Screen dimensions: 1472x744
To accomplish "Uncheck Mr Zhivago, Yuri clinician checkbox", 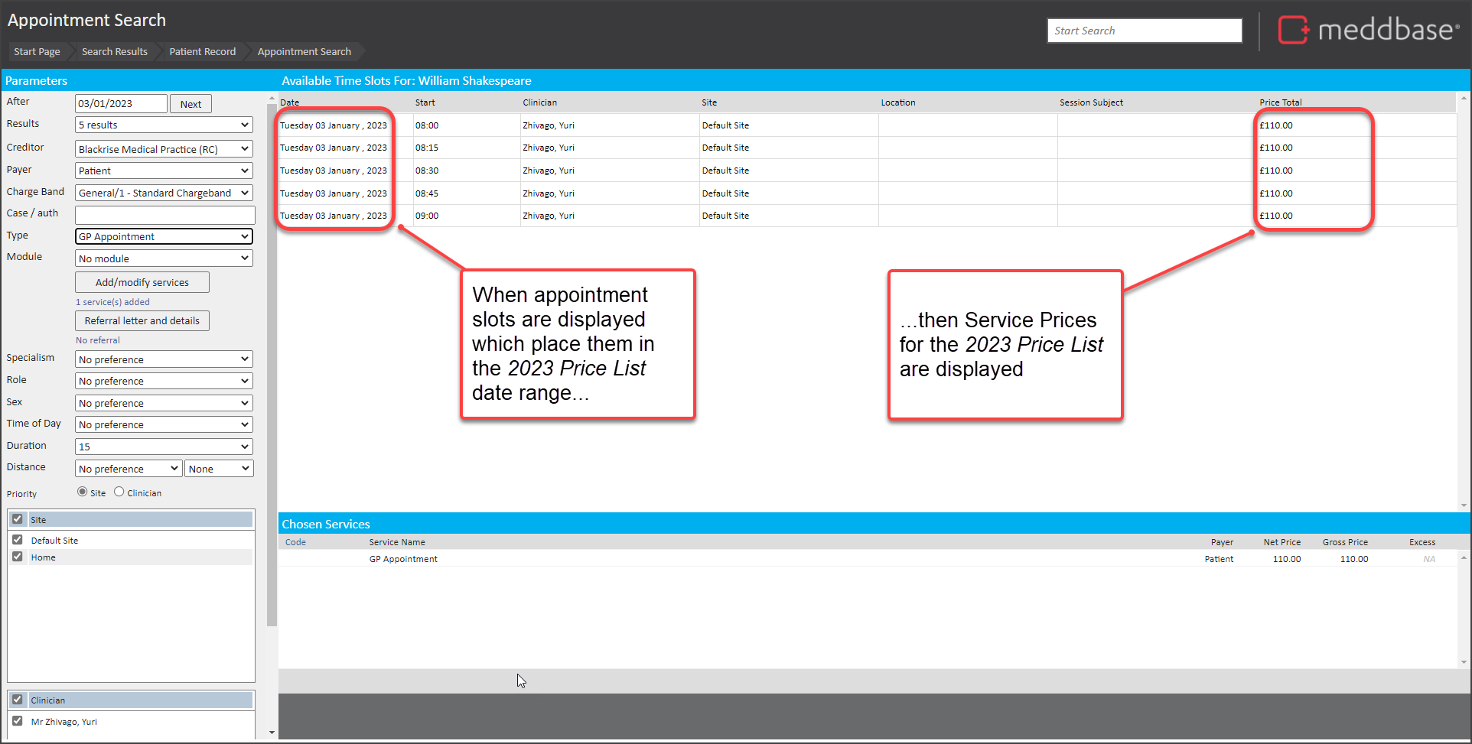I will click(x=18, y=721).
